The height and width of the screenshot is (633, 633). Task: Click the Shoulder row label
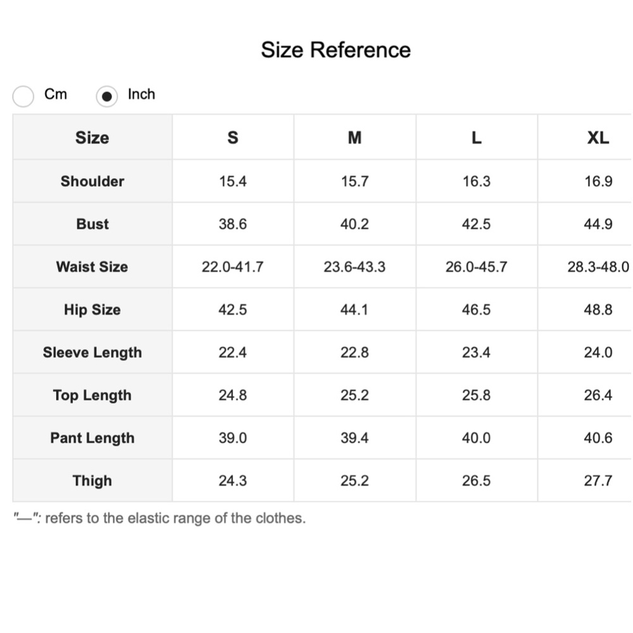pyautogui.click(x=92, y=181)
